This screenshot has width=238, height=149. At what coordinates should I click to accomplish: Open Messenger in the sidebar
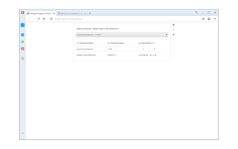[23, 35]
